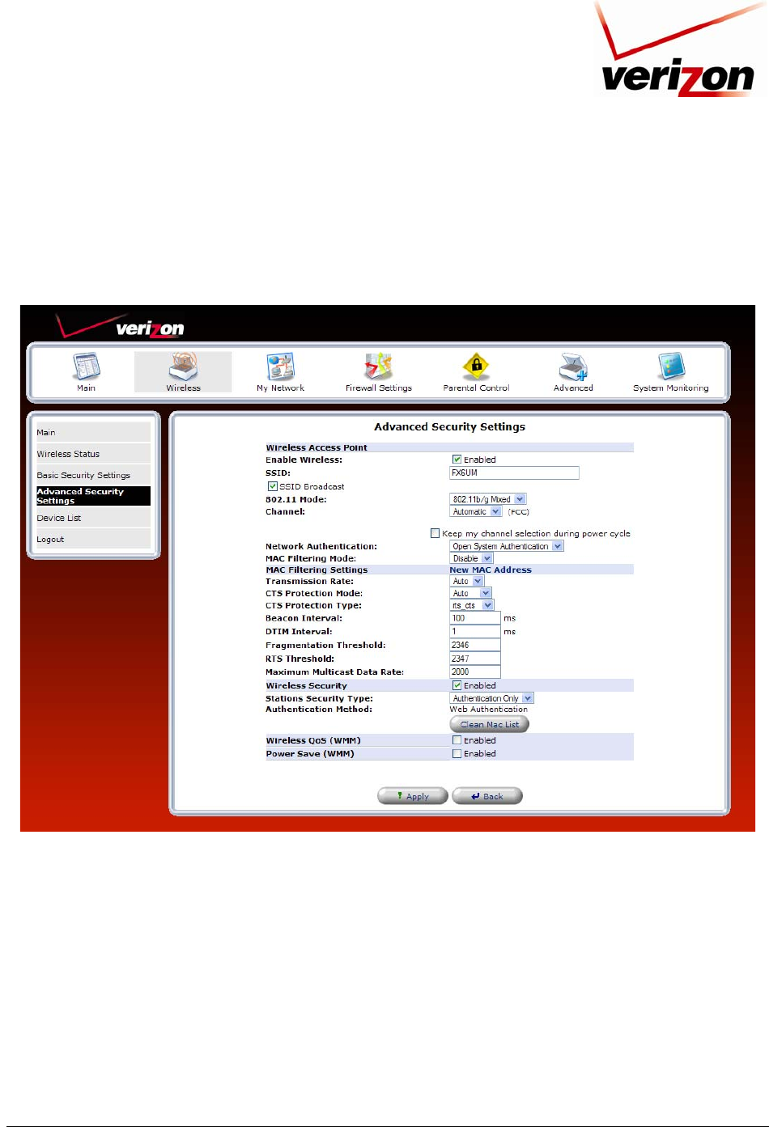
Task: Enable keep my channel selection checkbox
Action: pyautogui.click(x=435, y=533)
